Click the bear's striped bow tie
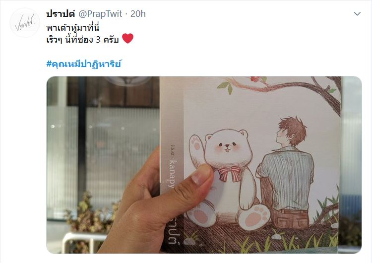Viewport: 372px width, 263px height. [x=229, y=174]
